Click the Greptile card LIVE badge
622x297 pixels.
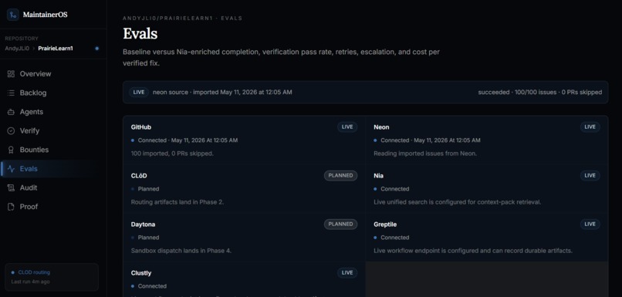coord(590,224)
